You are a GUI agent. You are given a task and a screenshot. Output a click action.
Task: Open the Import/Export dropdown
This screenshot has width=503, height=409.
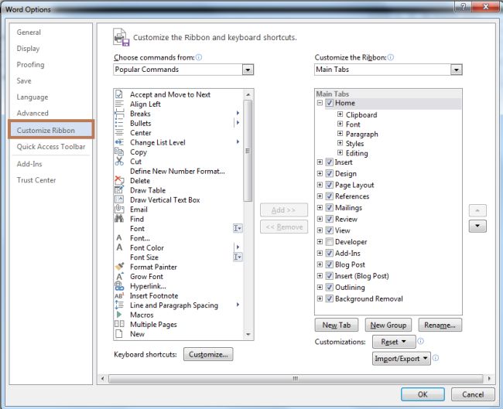[402, 358]
